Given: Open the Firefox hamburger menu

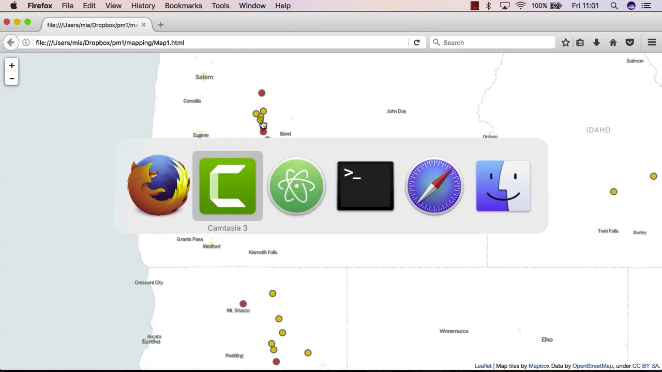Looking at the screenshot, I should point(652,42).
